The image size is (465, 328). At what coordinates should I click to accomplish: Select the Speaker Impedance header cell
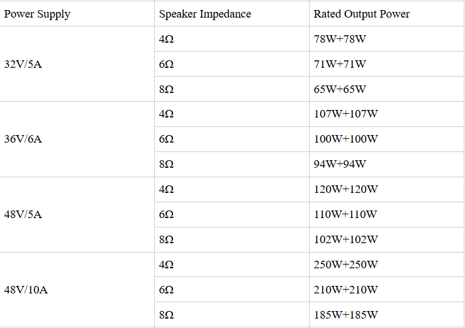click(204, 14)
